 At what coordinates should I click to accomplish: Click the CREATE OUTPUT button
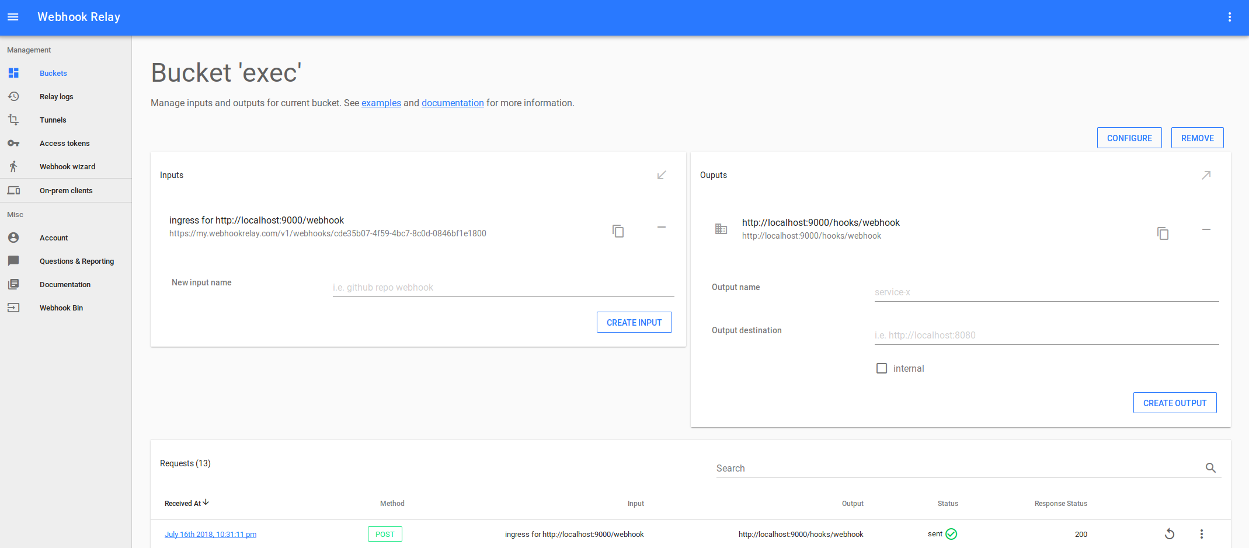(x=1174, y=403)
